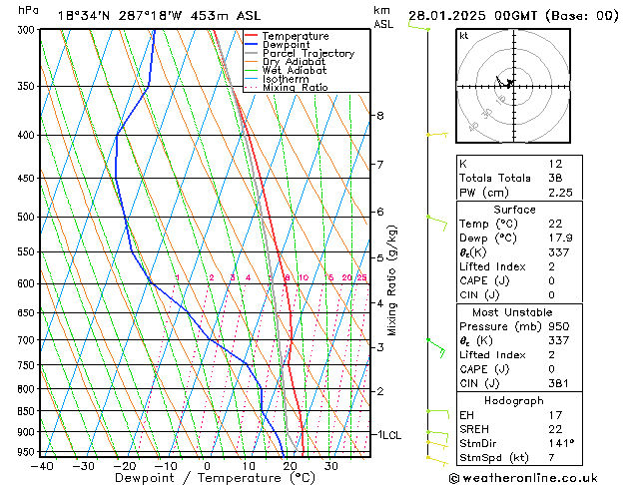Click the StmDir value 141°
The image size is (628, 485).
click(561, 443)
